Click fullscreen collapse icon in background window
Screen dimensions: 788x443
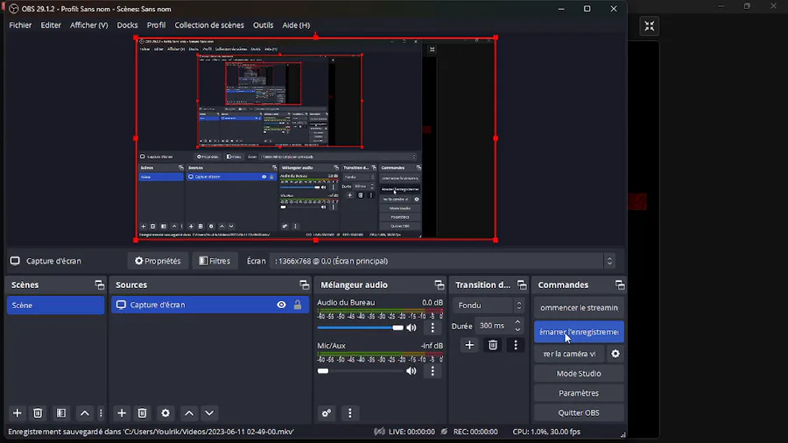click(x=650, y=26)
